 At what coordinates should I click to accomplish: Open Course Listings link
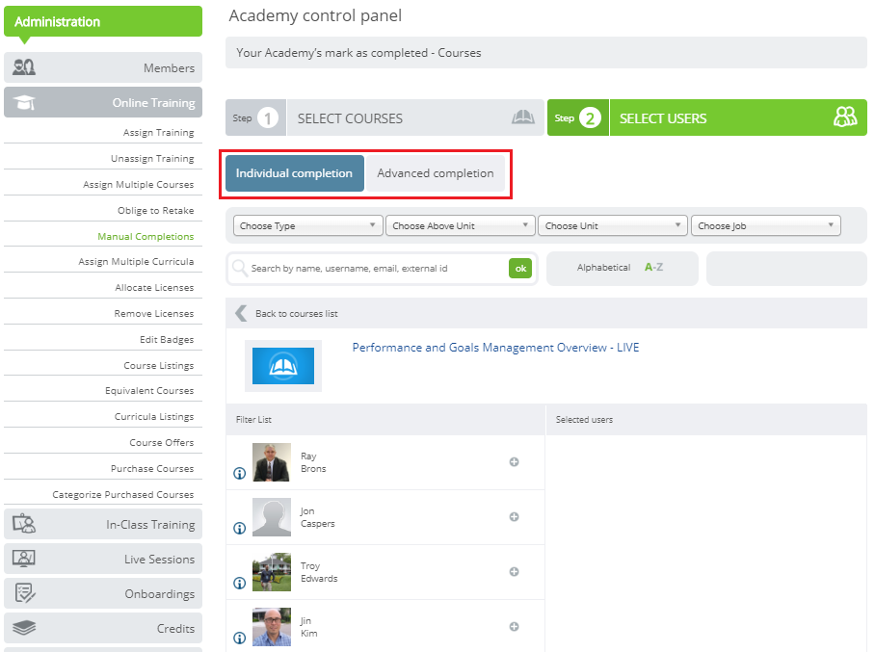159,366
